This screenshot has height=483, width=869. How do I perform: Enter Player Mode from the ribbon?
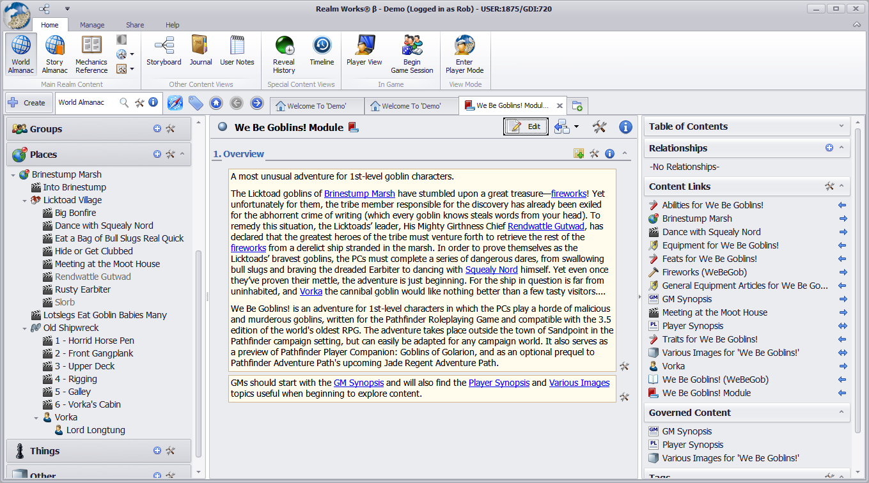point(464,54)
